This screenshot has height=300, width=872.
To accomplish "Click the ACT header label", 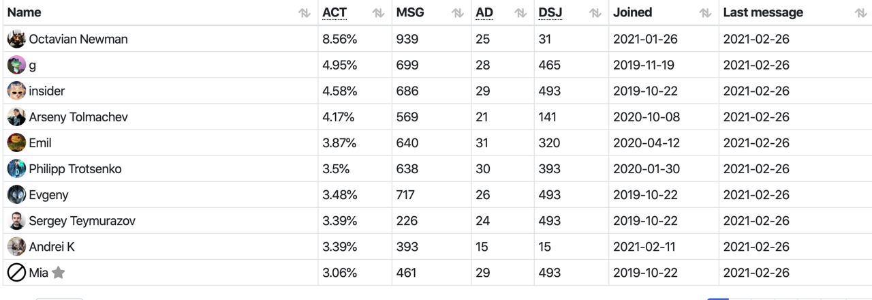I will click(334, 12).
